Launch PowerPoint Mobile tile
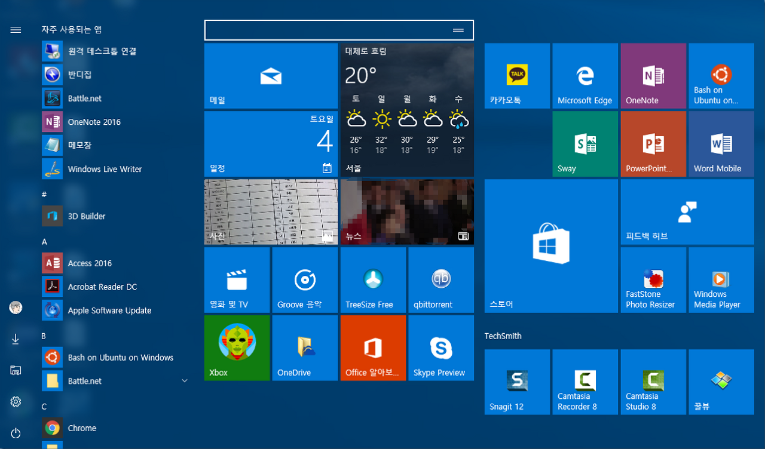The image size is (765, 449). [x=653, y=144]
